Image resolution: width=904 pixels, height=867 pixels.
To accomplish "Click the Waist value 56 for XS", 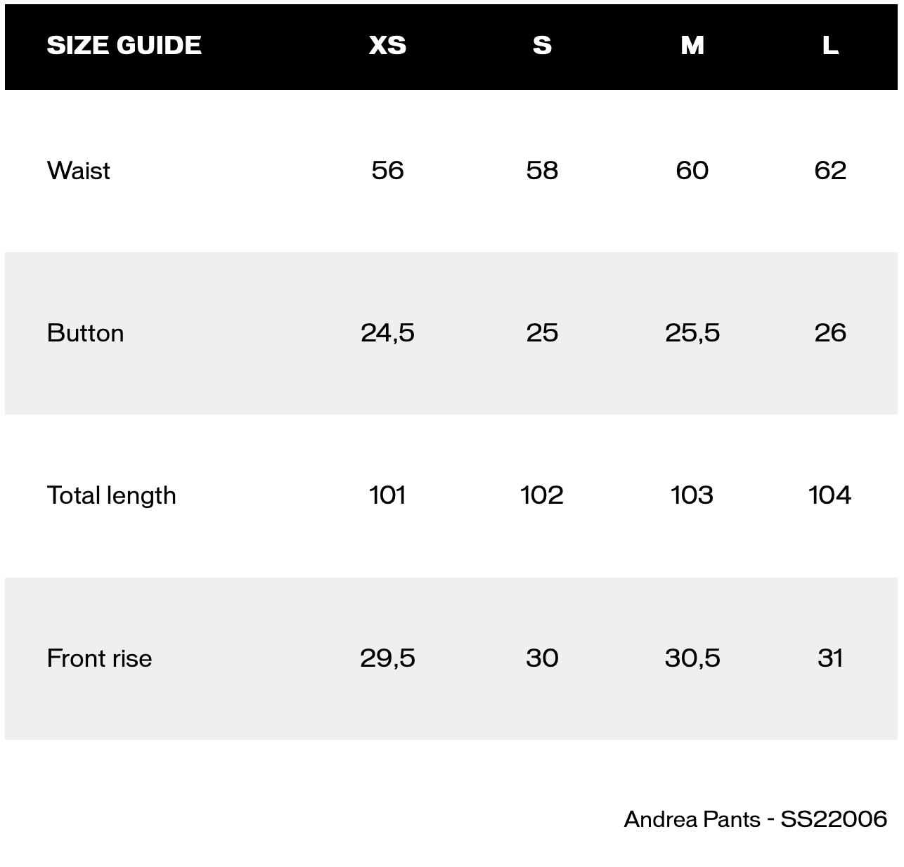I will (387, 171).
